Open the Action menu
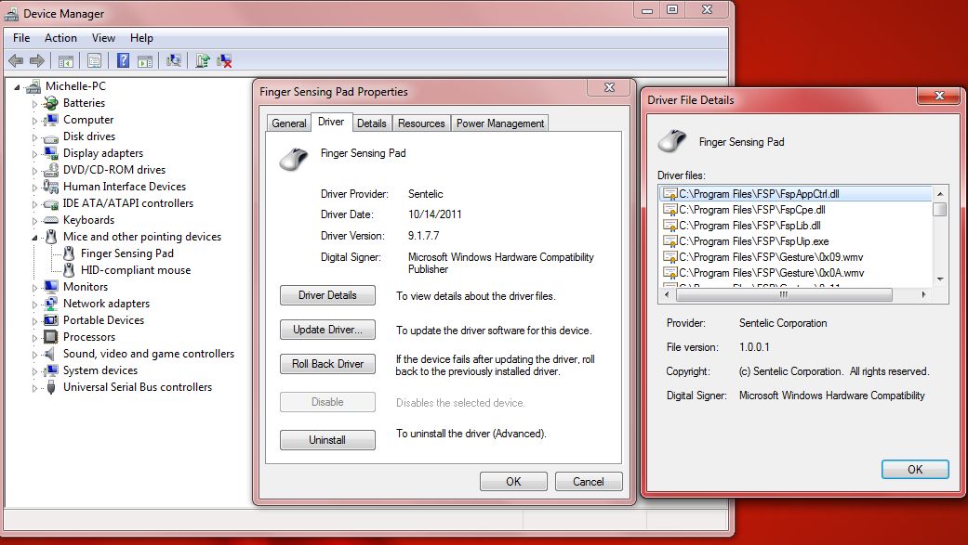968x545 pixels. click(60, 38)
